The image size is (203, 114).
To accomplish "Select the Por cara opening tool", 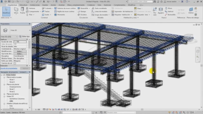I will [155, 11].
